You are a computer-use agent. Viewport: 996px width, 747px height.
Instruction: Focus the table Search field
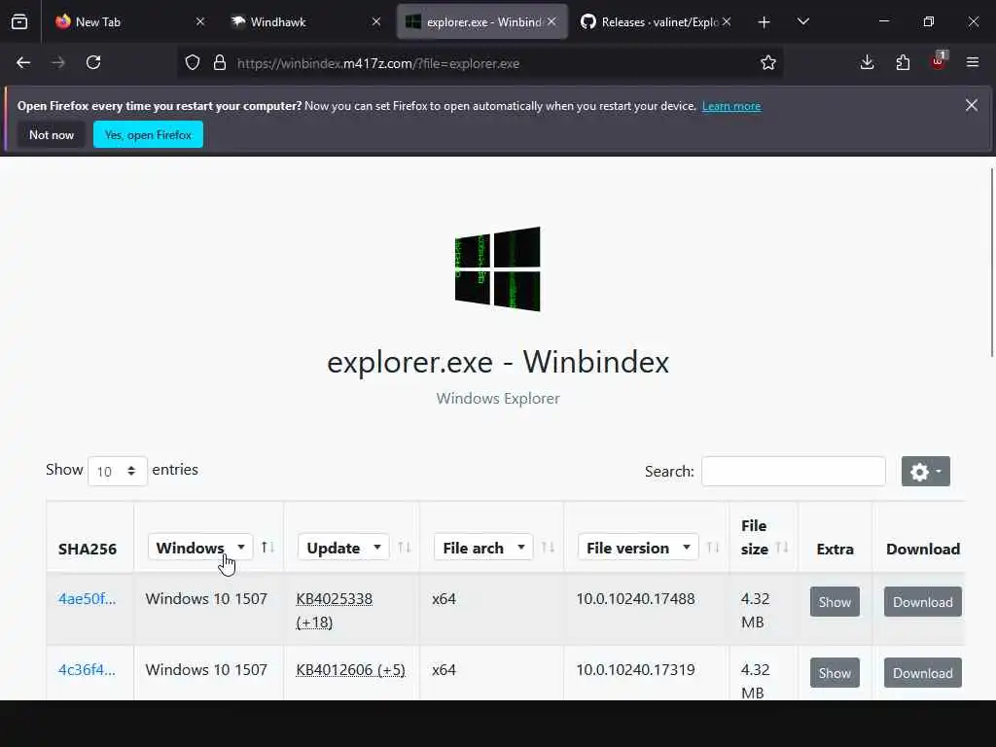coord(794,472)
